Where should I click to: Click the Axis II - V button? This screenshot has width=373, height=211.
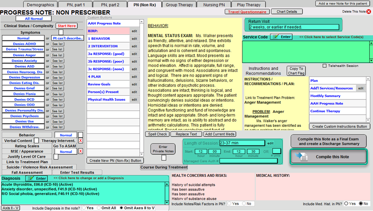click(10, 208)
